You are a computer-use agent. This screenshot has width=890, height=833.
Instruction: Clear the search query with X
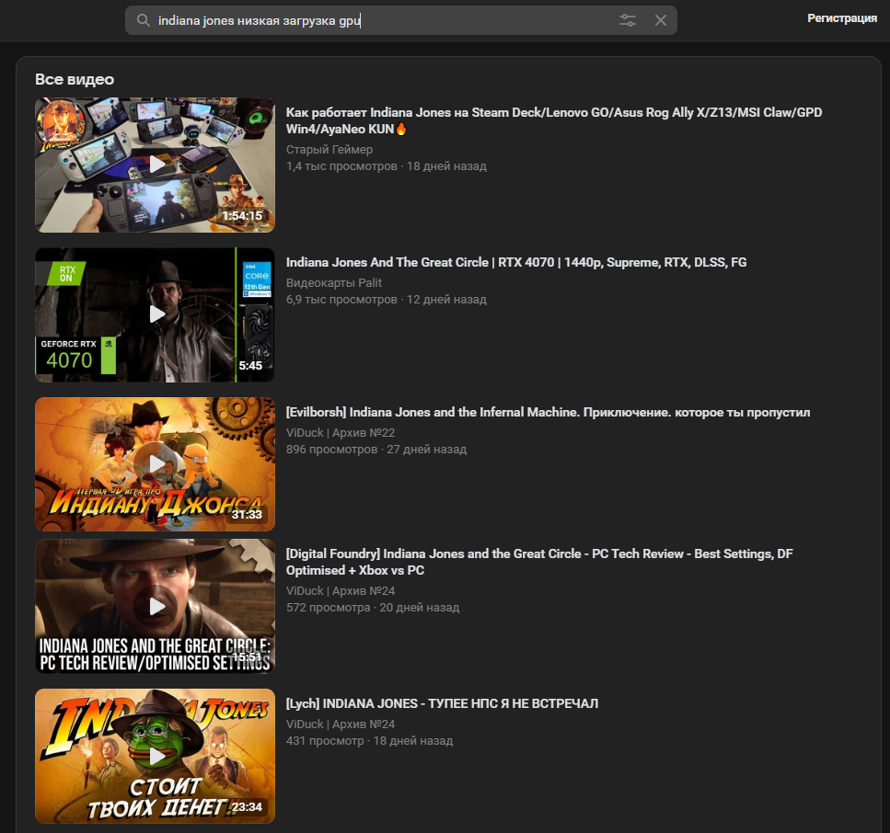tap(661, 20)
